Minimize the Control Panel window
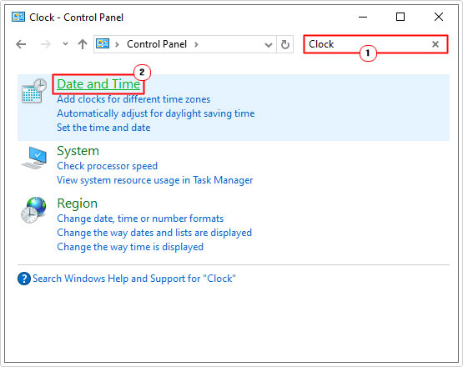The height and width of the screenshot is (367, 463). (x=363, y=18)
